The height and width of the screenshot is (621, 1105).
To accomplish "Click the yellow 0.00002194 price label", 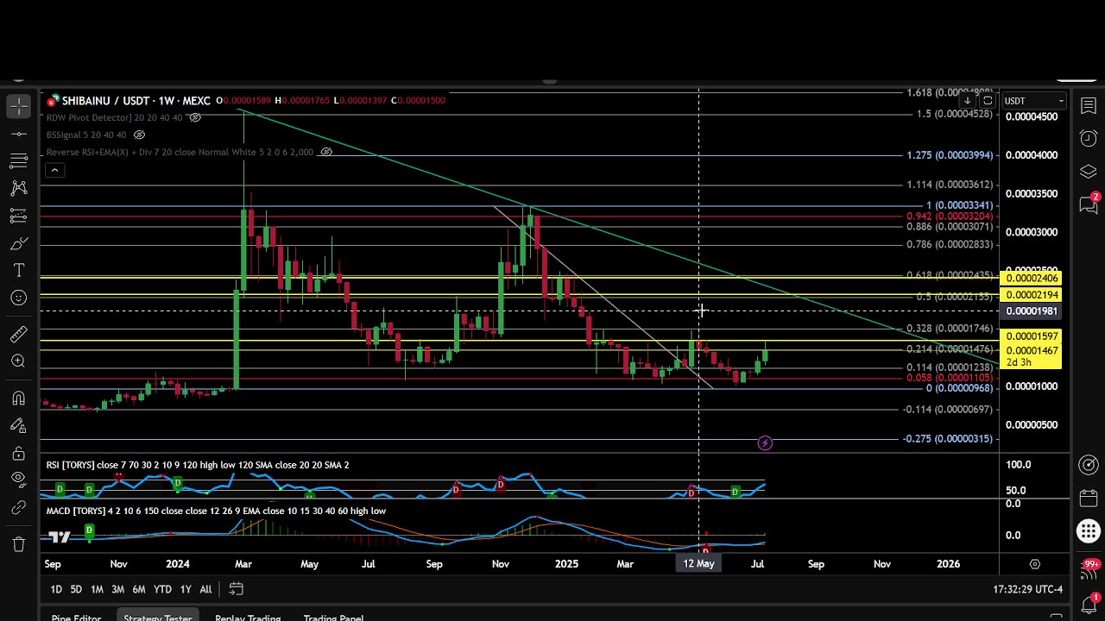I will pos(1031,295).
